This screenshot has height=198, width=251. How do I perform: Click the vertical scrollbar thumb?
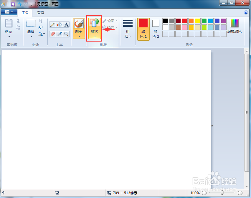click(x=247, y=113)
